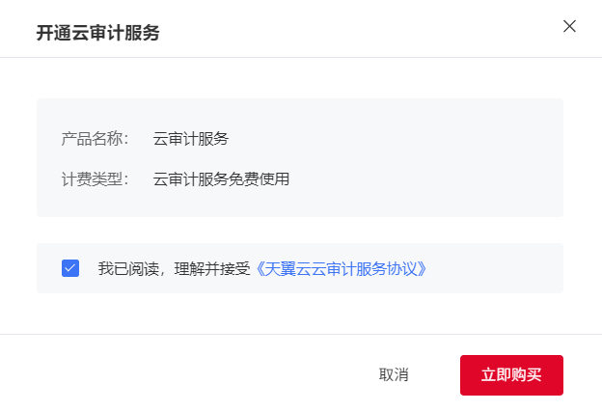View the Tianyi Cloud audit service agreement
Screen dimensions: 602x411
pyautogui.click(x=341, y=268)
